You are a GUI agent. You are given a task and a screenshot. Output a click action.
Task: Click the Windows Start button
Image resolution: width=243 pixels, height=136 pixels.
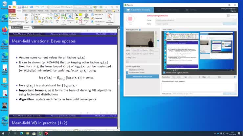[x=3, y=133]
